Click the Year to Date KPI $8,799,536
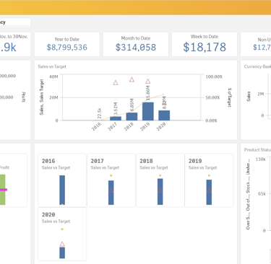The height and width of the screenshot is (264, 271). [x=67, y=48]
